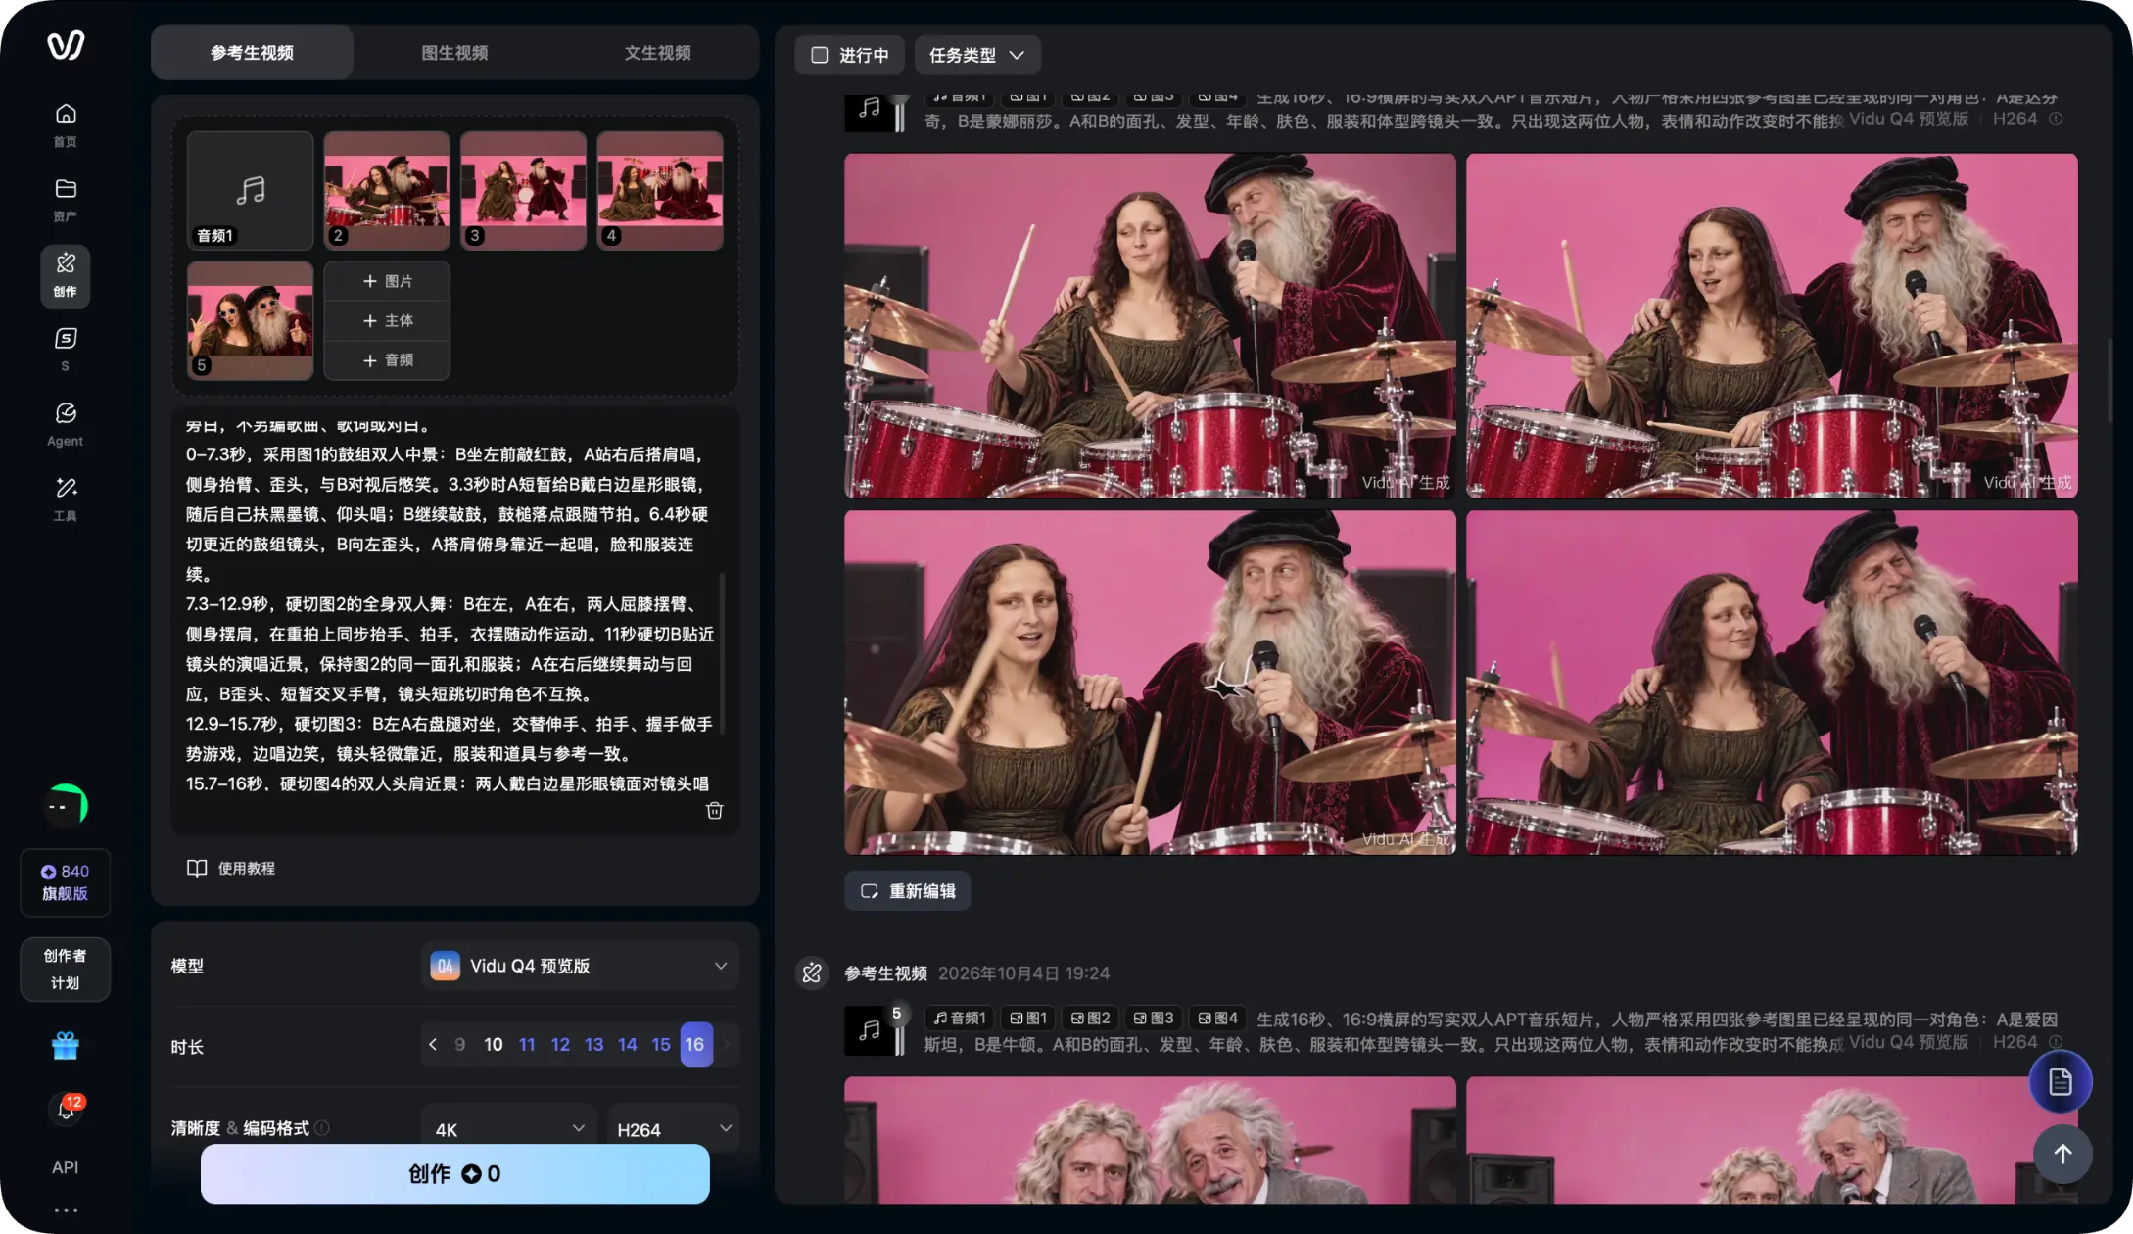Open the 资产 assets folder icon
2133x1234 pixels.
tap(66, 199)
